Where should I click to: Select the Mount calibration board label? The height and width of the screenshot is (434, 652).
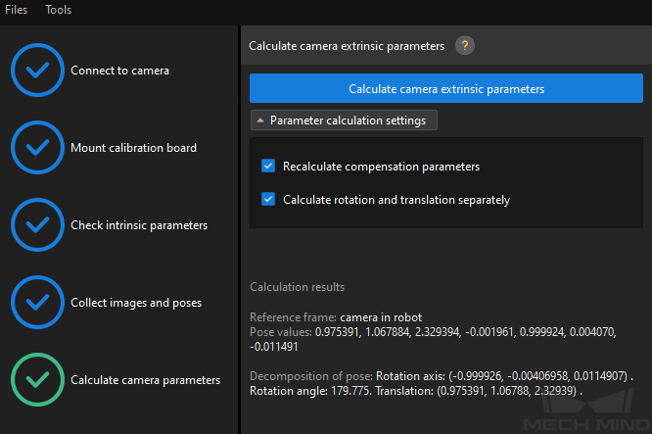click(133, 148)
